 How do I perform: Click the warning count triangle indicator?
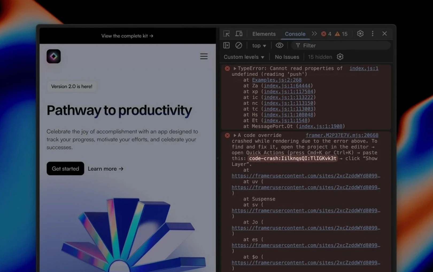coord(341,34)
